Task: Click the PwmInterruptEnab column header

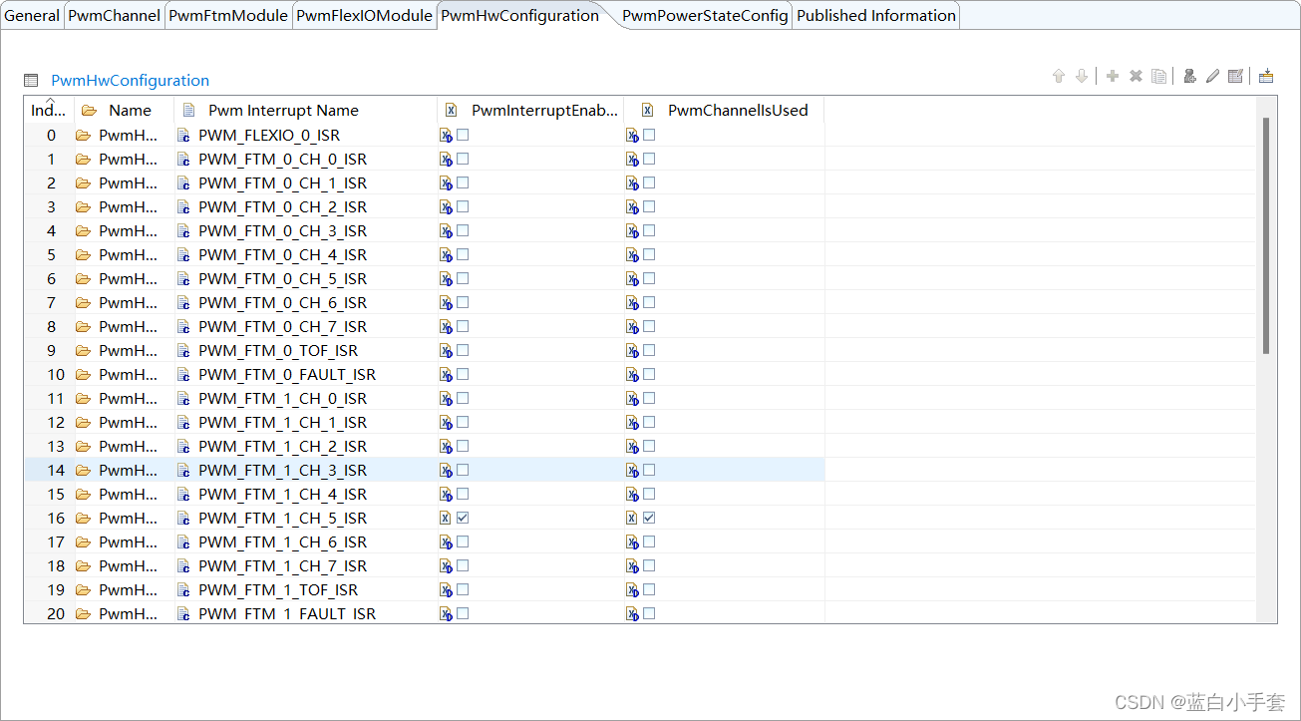Action: click(x=530, y=111)
